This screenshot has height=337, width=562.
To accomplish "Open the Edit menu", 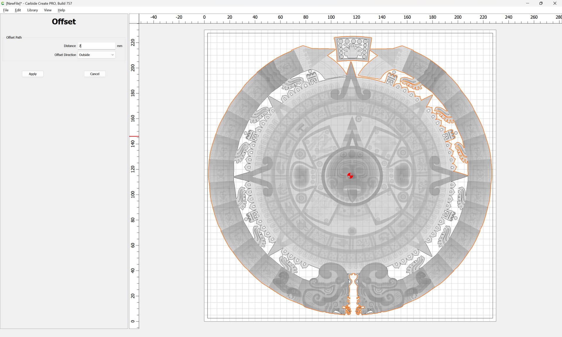I will coord(18,10).
